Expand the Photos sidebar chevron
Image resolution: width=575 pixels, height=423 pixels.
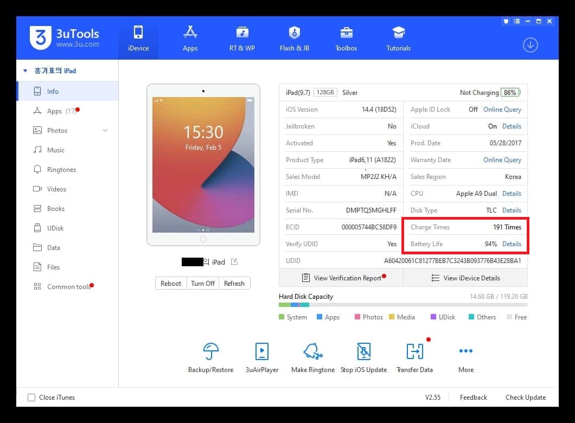click(x=105, y=131)
